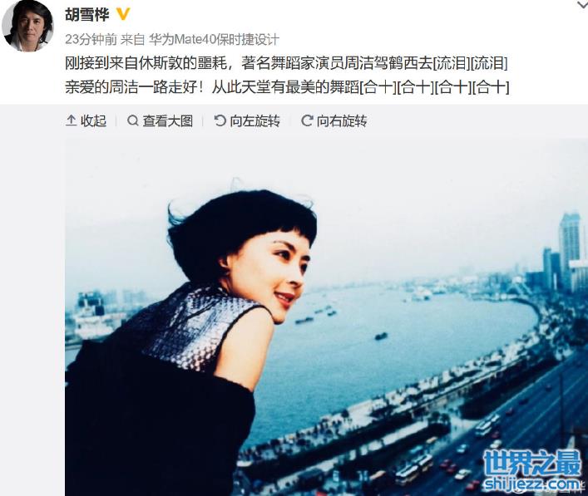Click the expanded photo of the woman
Screen dimensions: 588x496
click(326, 317)
